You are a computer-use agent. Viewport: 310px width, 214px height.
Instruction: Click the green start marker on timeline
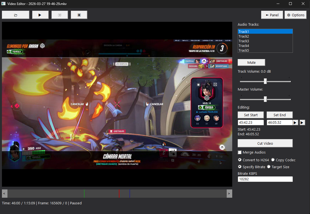pyautogui.click(x=84, y=194)
